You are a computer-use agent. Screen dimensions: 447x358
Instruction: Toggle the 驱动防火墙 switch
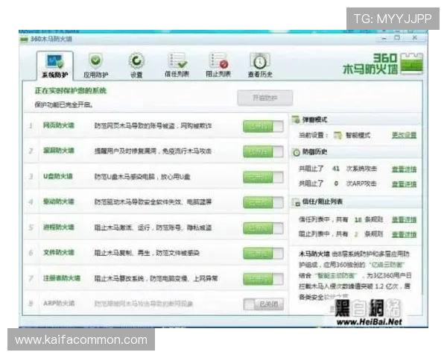click(263, 202)
